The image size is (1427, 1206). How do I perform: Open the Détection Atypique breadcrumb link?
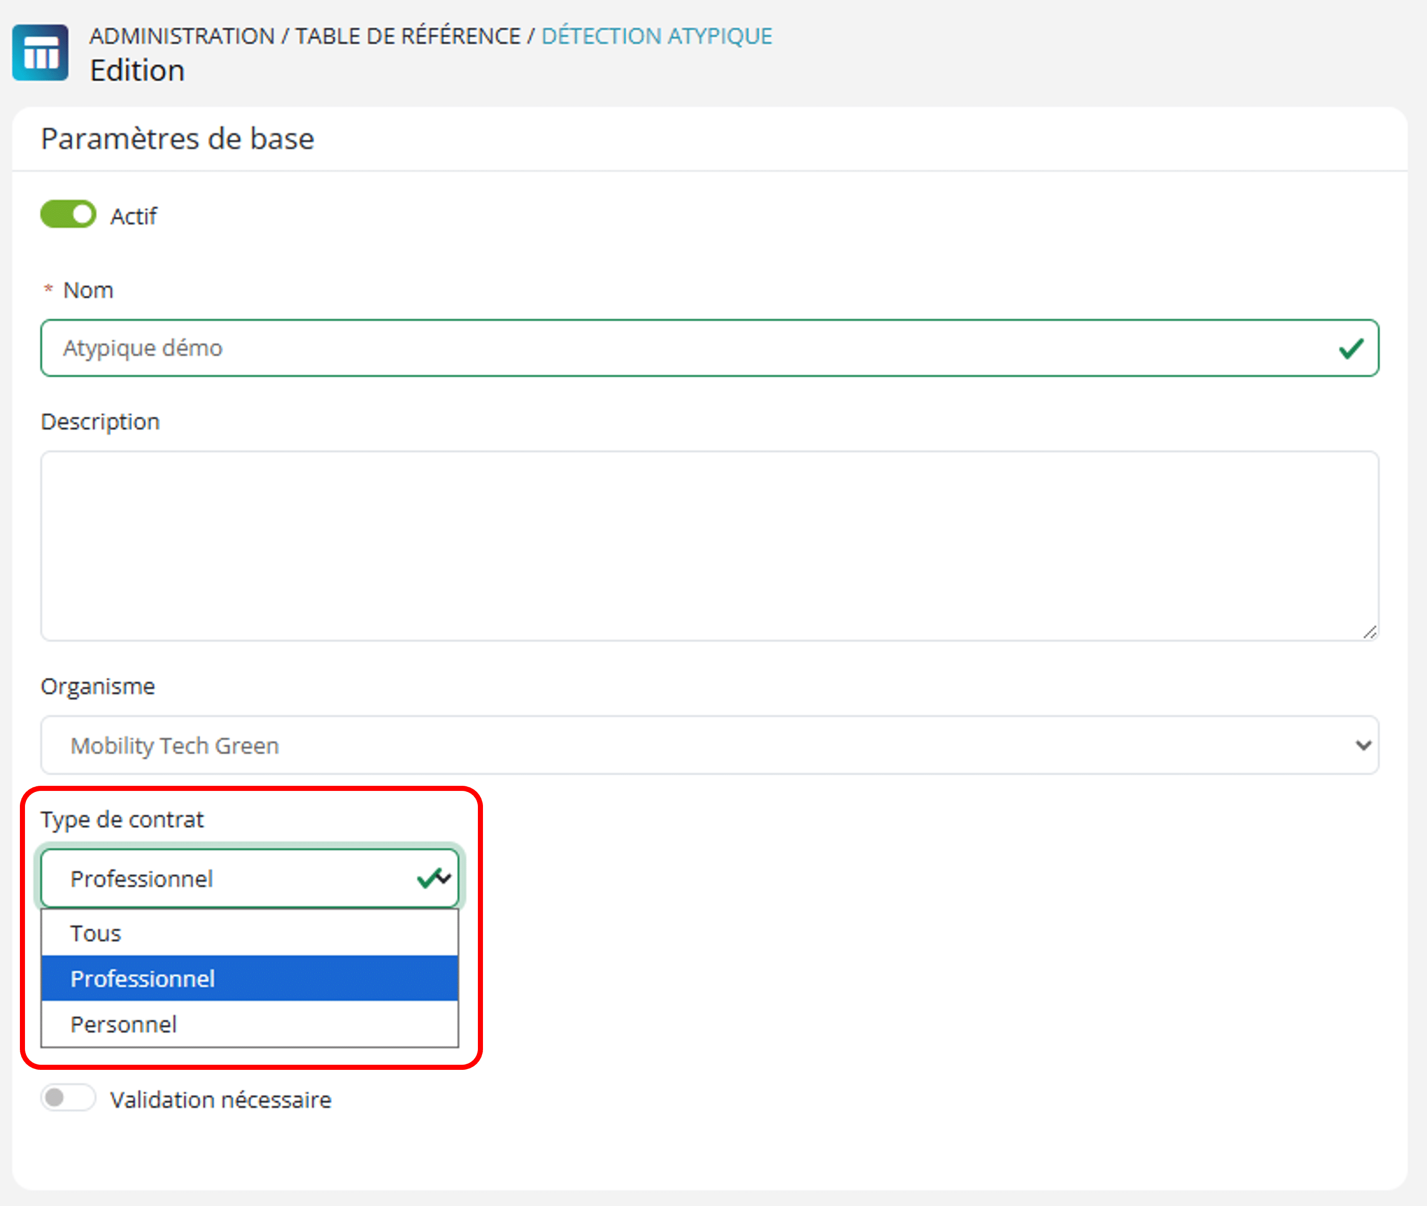[x=656, y=36]
